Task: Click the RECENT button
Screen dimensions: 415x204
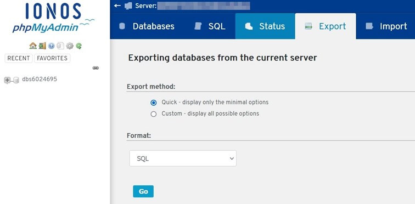Action: pyautogui.click(x=19, y=58)
